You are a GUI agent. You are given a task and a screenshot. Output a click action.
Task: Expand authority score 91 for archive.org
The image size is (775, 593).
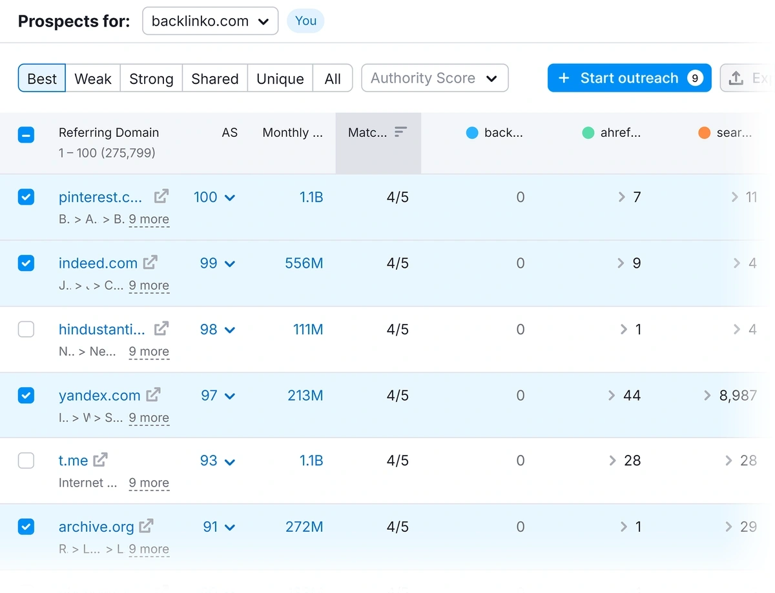(x=219, y=527)
